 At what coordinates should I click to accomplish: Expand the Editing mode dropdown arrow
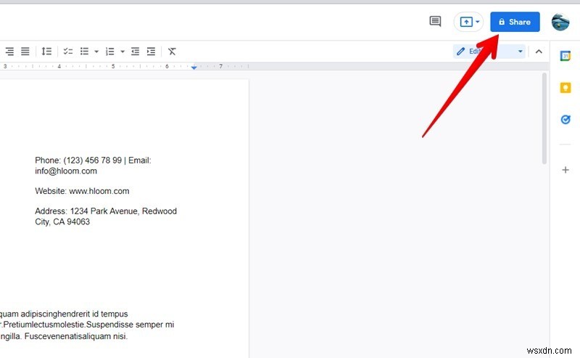coord(520,52)
